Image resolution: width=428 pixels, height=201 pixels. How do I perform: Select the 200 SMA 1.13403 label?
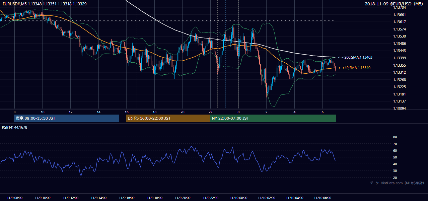click(x=355, y=58)
